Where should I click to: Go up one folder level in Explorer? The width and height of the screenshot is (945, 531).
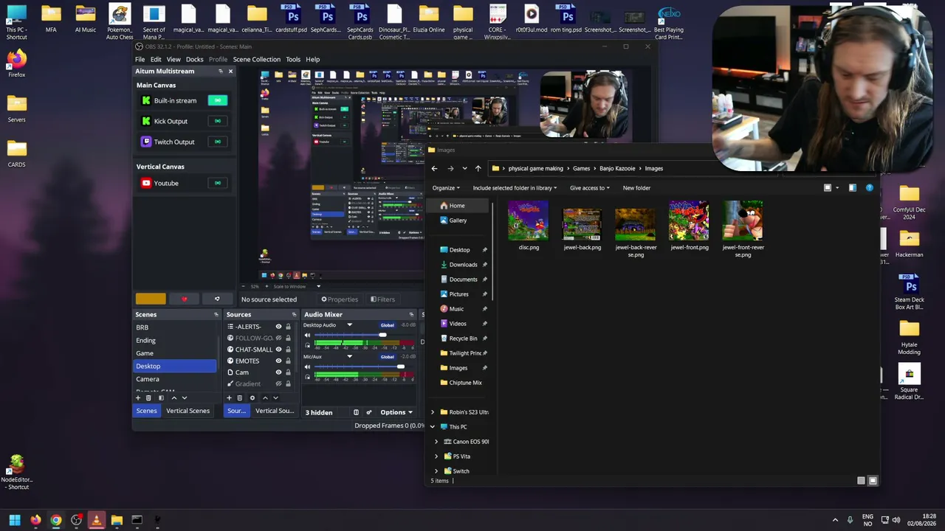click(478, 168)
